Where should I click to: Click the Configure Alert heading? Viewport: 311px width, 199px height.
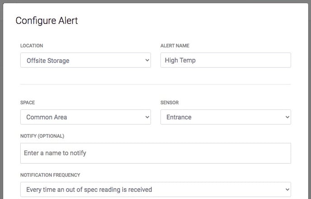click(47, 21)
